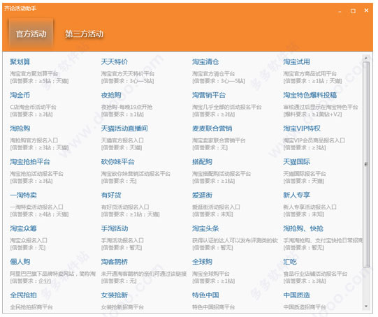Open the 淘抢购 link
The height and width of the screenshot is (317, 378).
click(x=20, y=128)
